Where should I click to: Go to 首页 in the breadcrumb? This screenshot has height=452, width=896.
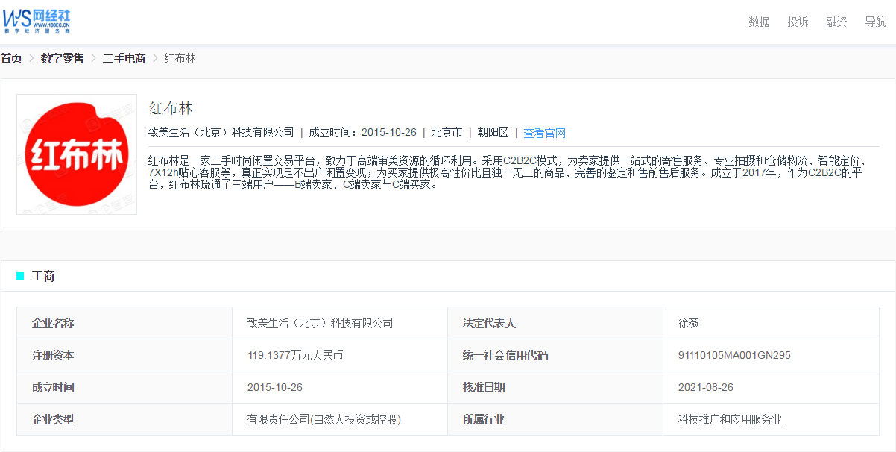click(x=11, y=58)
